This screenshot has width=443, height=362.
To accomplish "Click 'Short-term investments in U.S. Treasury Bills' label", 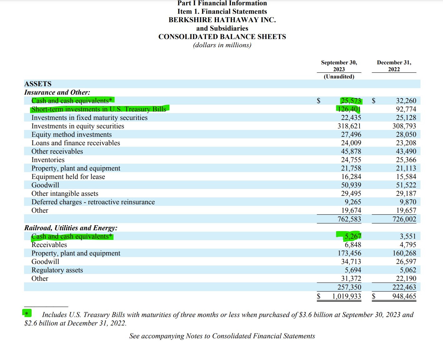I will click(99, 109).
